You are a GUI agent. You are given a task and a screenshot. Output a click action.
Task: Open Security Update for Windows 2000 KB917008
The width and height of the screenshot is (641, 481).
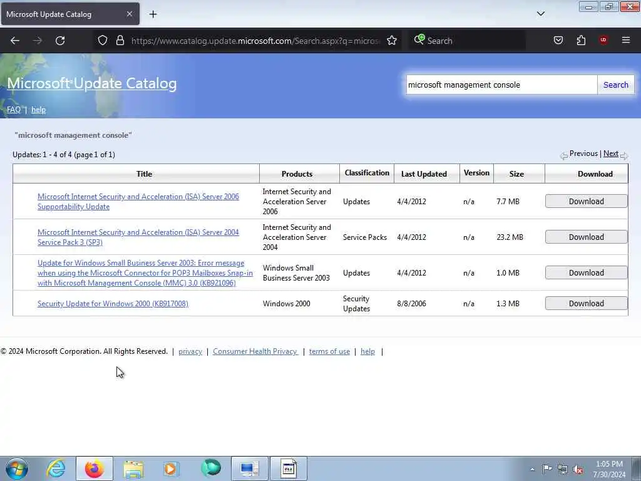pyautogui.click(x=113, y=304)
